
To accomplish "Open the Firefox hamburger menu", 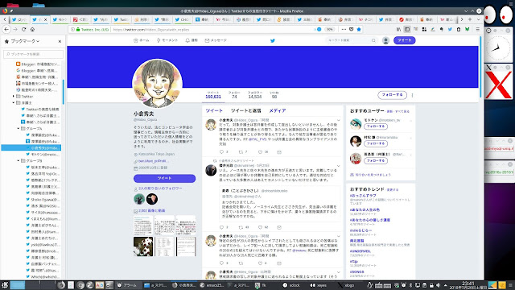I will point(477,29).
